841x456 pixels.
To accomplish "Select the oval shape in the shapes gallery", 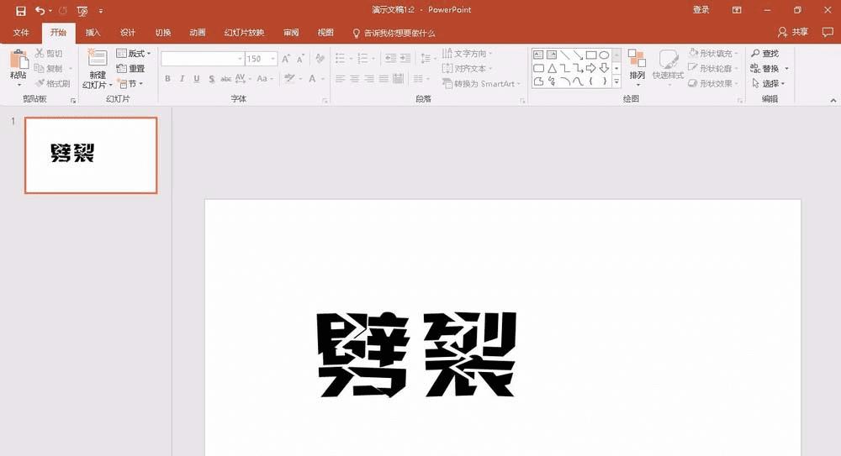I will [x=604, y=55].
